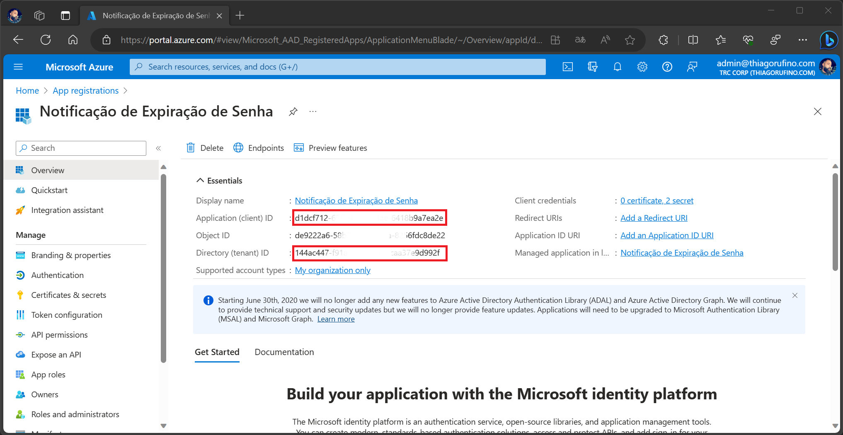The image size is (843, 435).
Task: Pin the app registration blade
Action: point(293,111)
